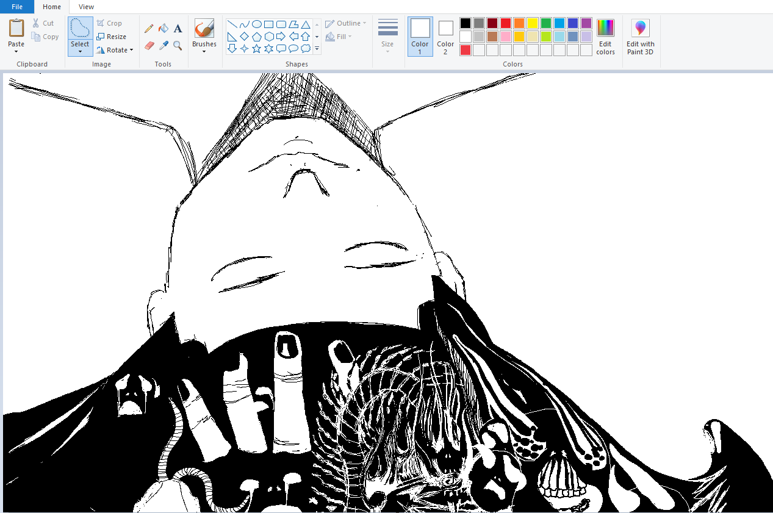Activate the Color picker eyedropper
This screenshot has height=513, width=773.
coord(163,46)
